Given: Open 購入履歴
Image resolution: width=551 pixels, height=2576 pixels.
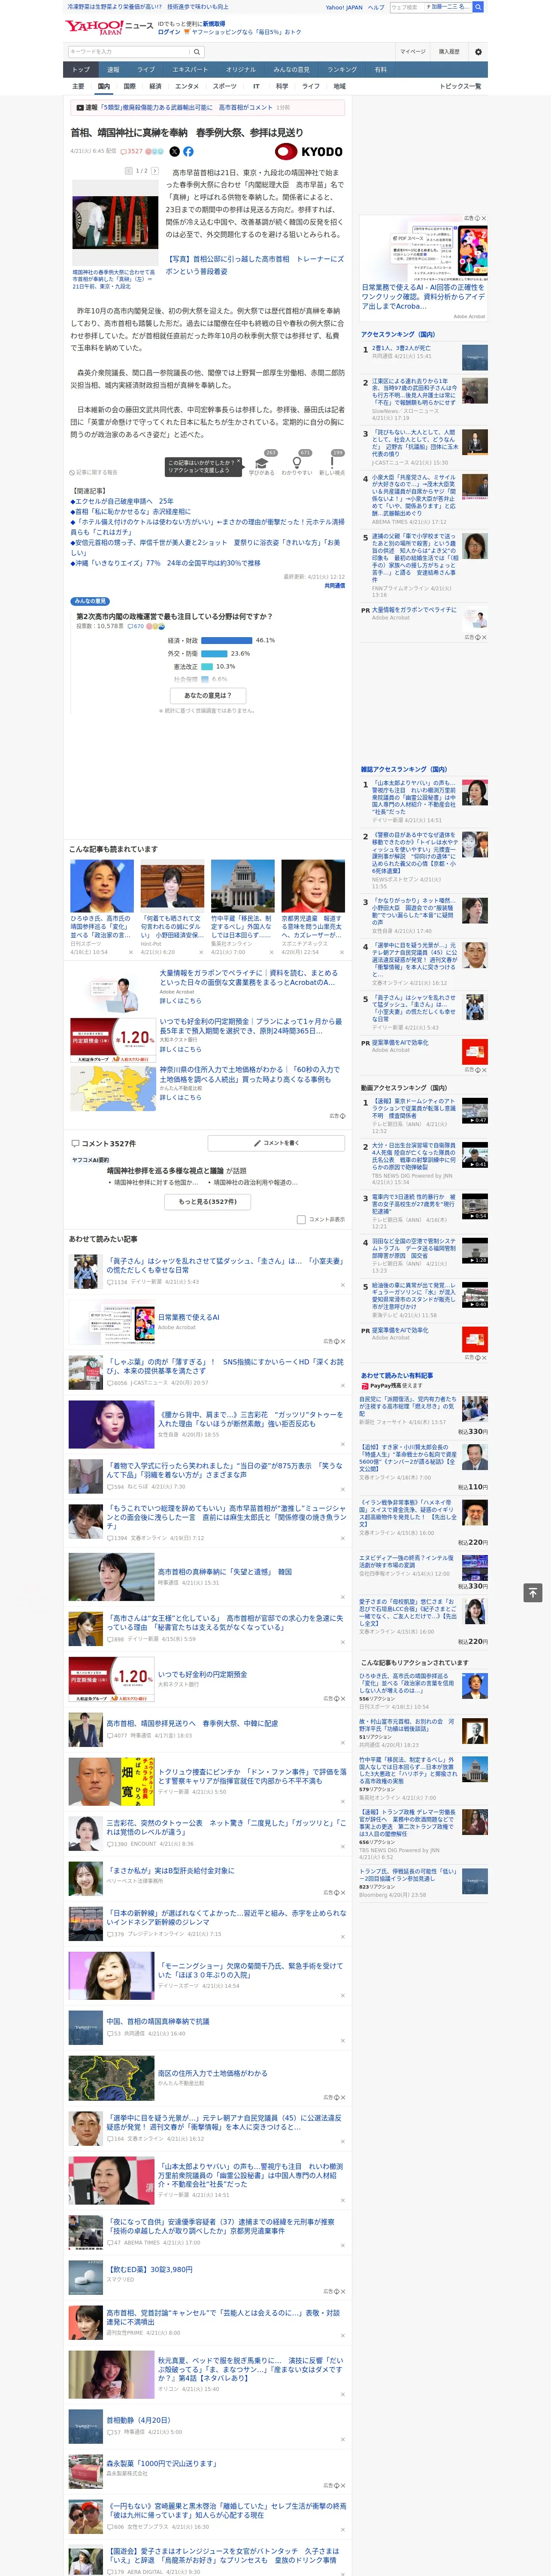Looking at the screenshot, I should tap(449, 51).
